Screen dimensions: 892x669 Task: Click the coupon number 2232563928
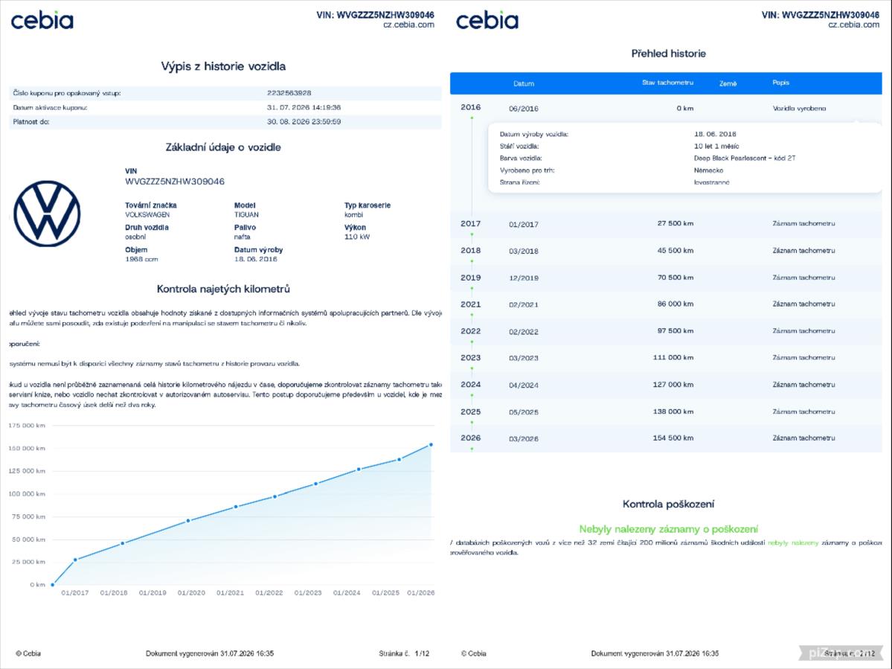(289, 93)
